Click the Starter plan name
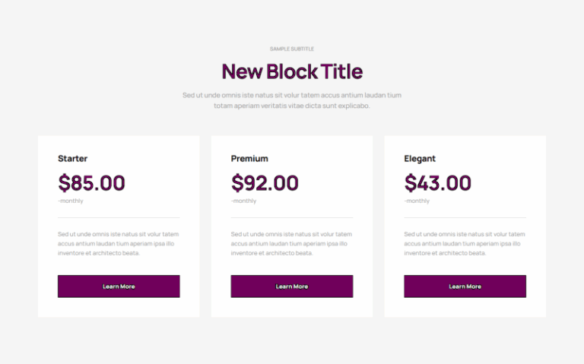This screenshot has height=364, width=584. coord(73,159)
